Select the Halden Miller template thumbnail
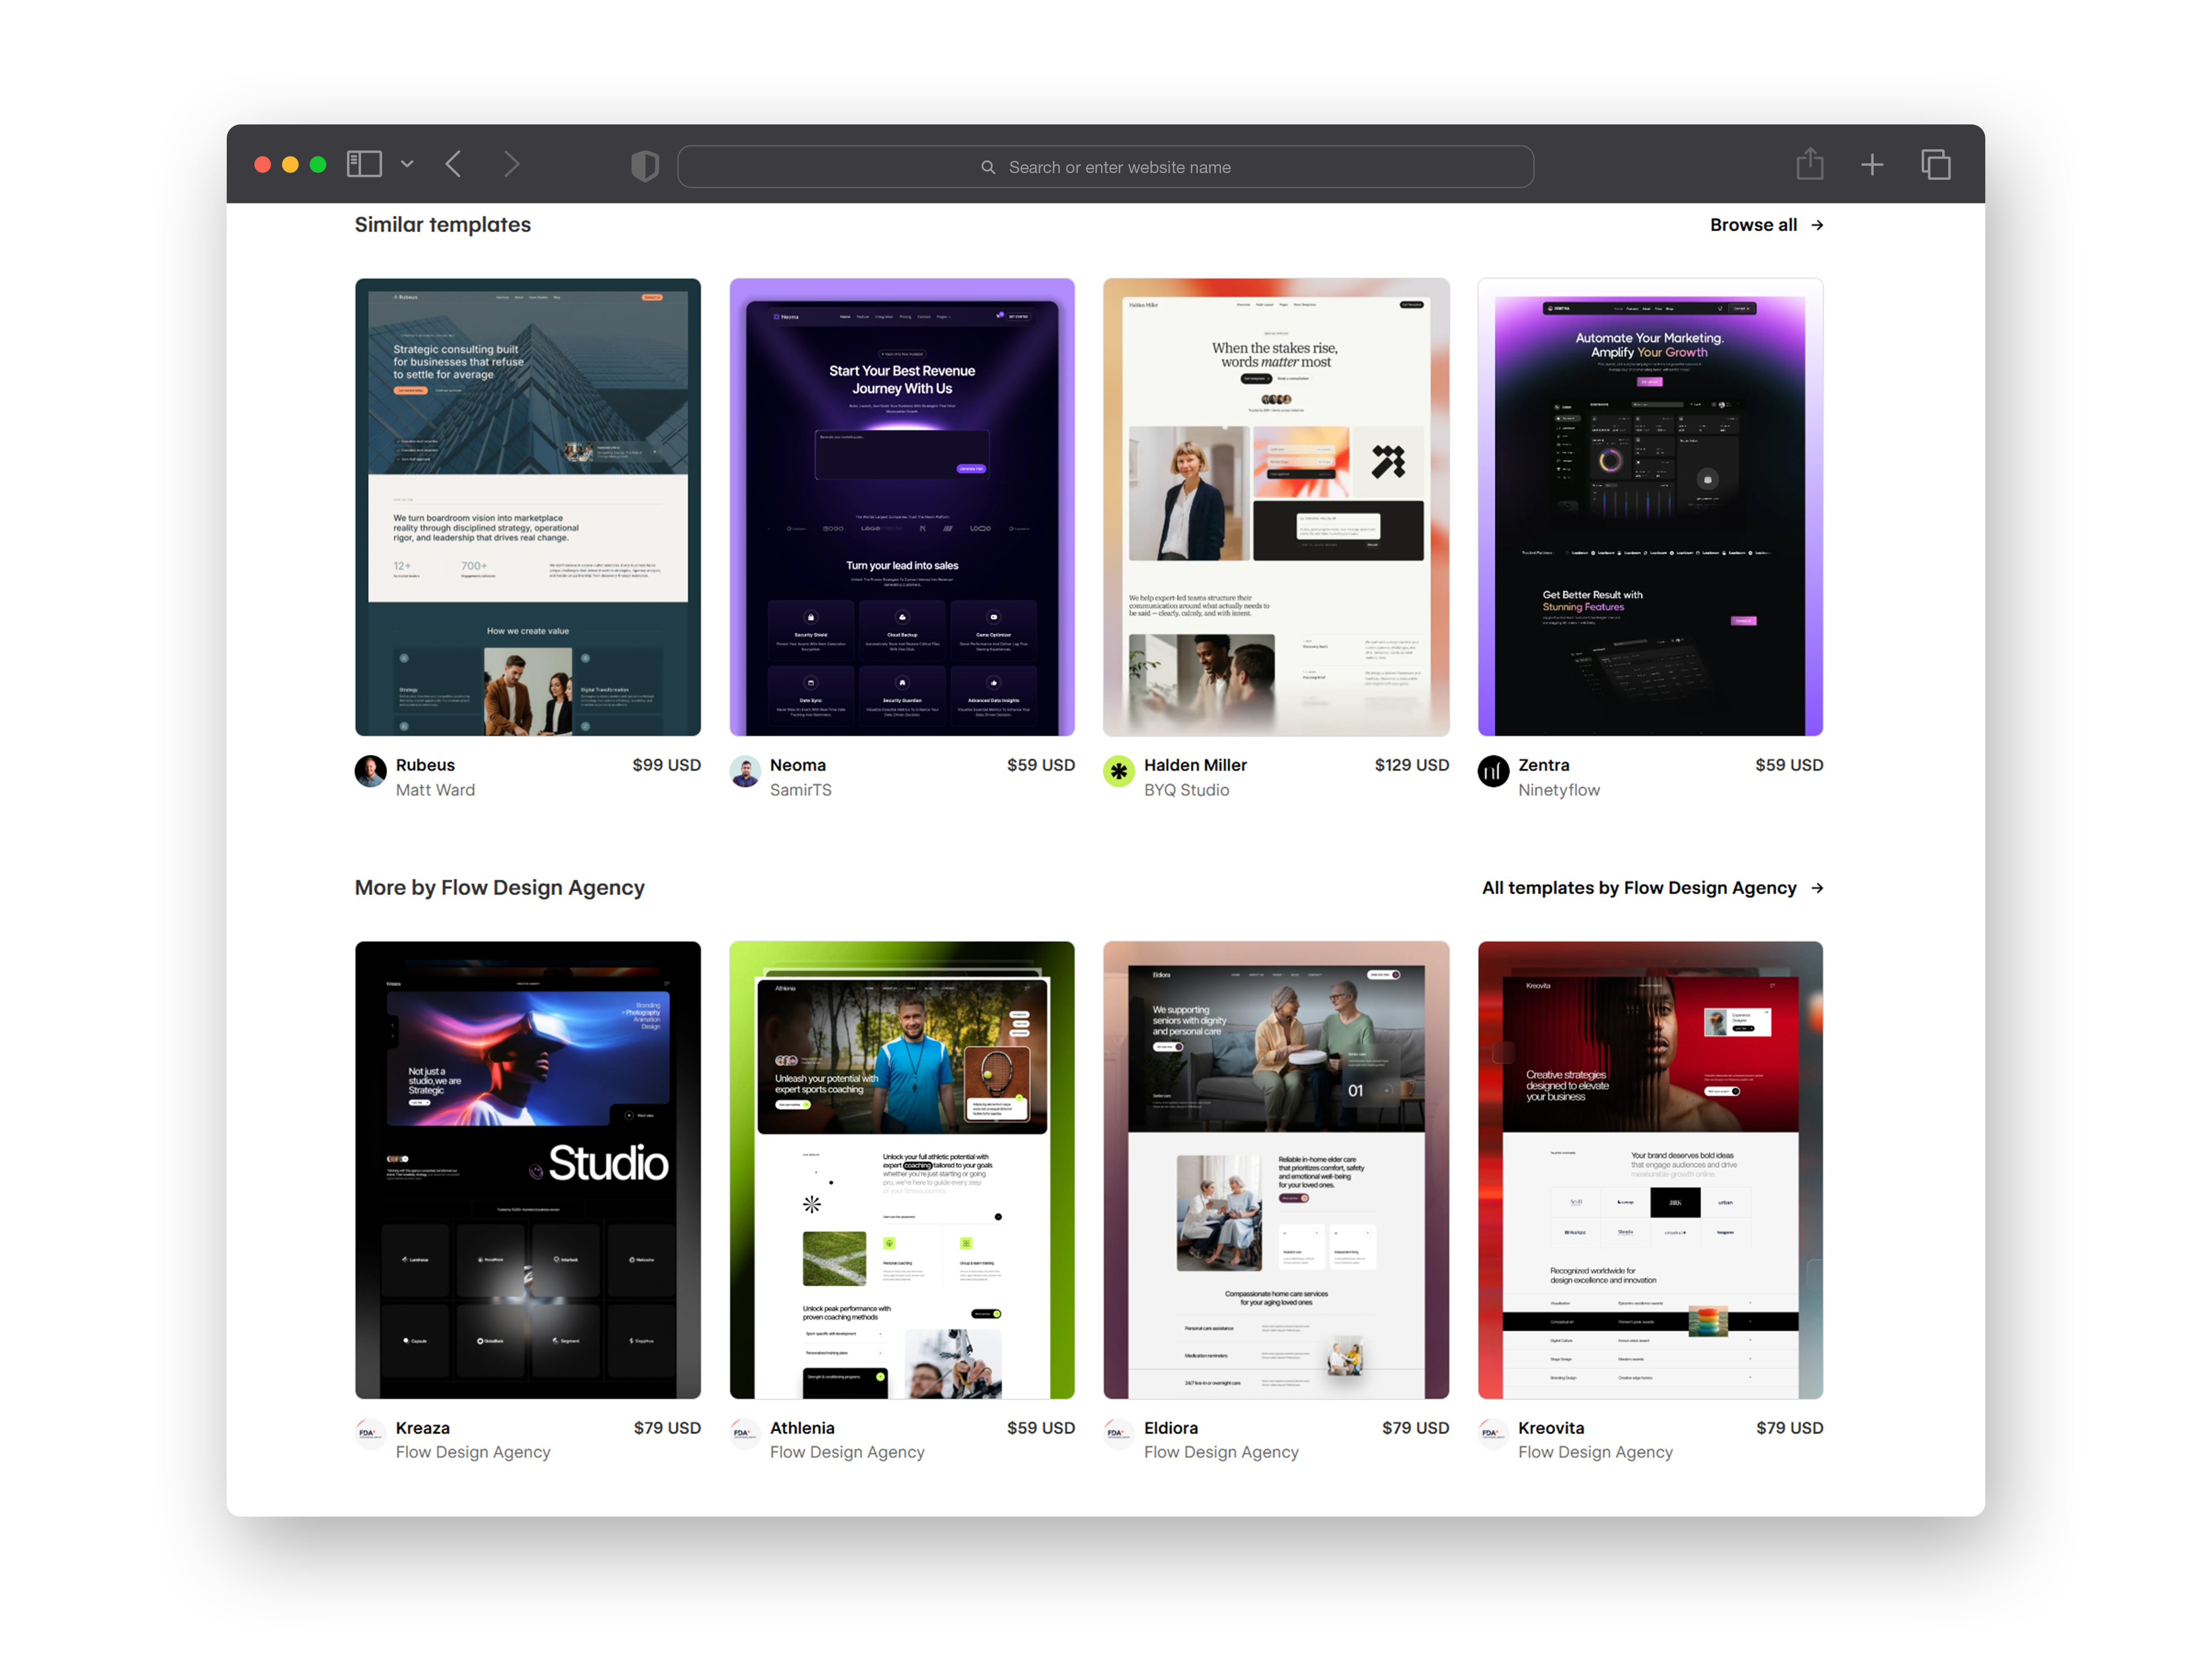The width and height of the screenshot is (2212, 1659). point(1276,507)
